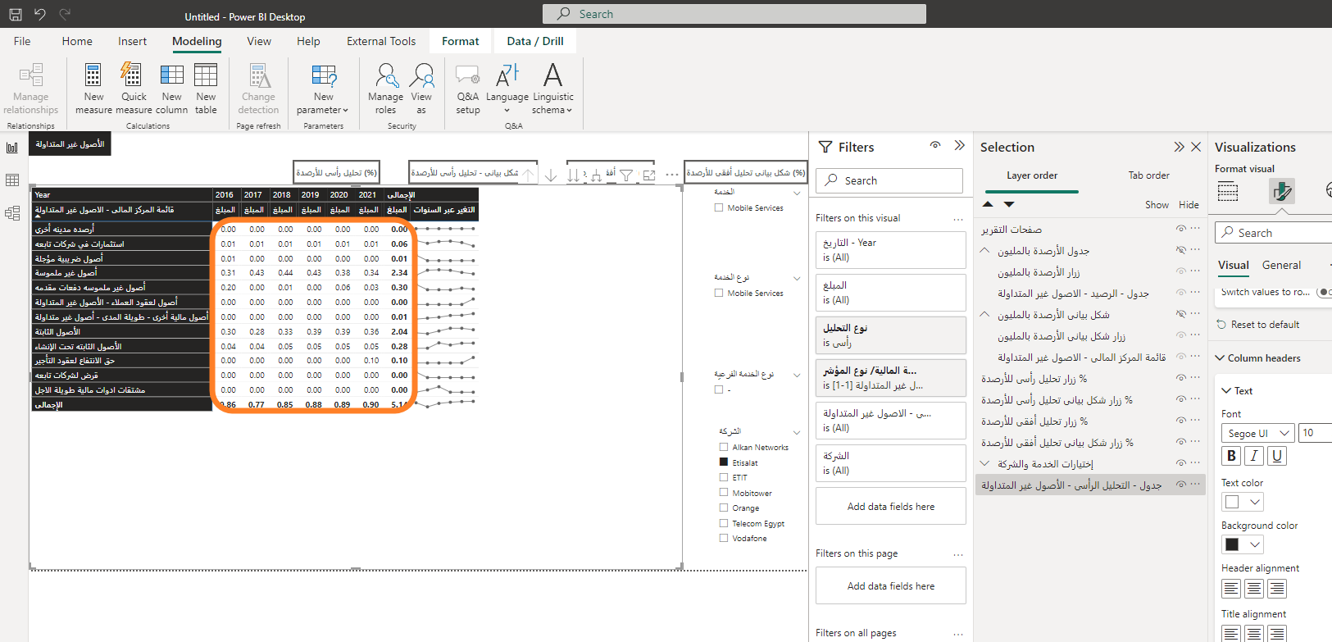The height and width of the screenshot is (642, 1332).
Task: Toggle Filters pane eye icon
Action: 935,145
